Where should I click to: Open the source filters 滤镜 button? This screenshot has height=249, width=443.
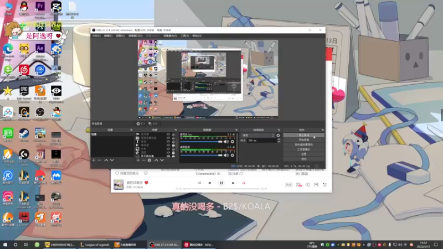click(153, 123)
